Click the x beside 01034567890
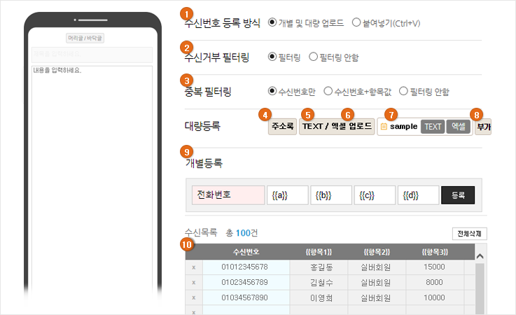 click(194, 297)
